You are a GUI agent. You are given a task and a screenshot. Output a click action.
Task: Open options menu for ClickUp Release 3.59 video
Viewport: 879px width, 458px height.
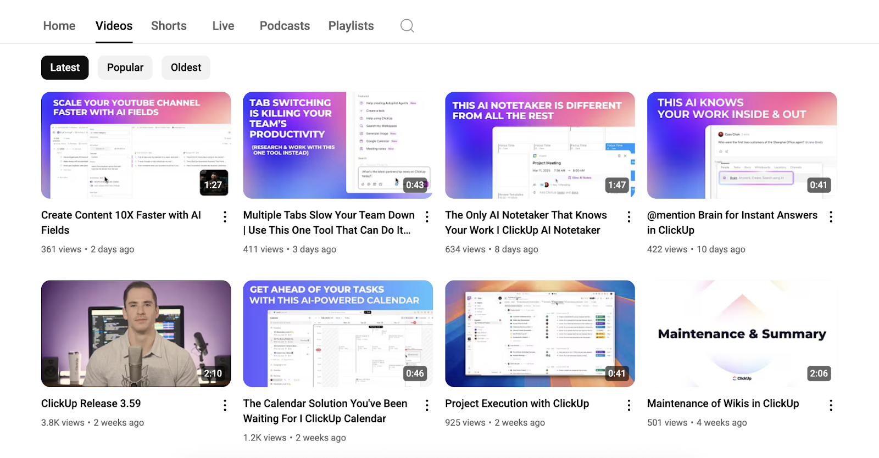coord(225,405)
